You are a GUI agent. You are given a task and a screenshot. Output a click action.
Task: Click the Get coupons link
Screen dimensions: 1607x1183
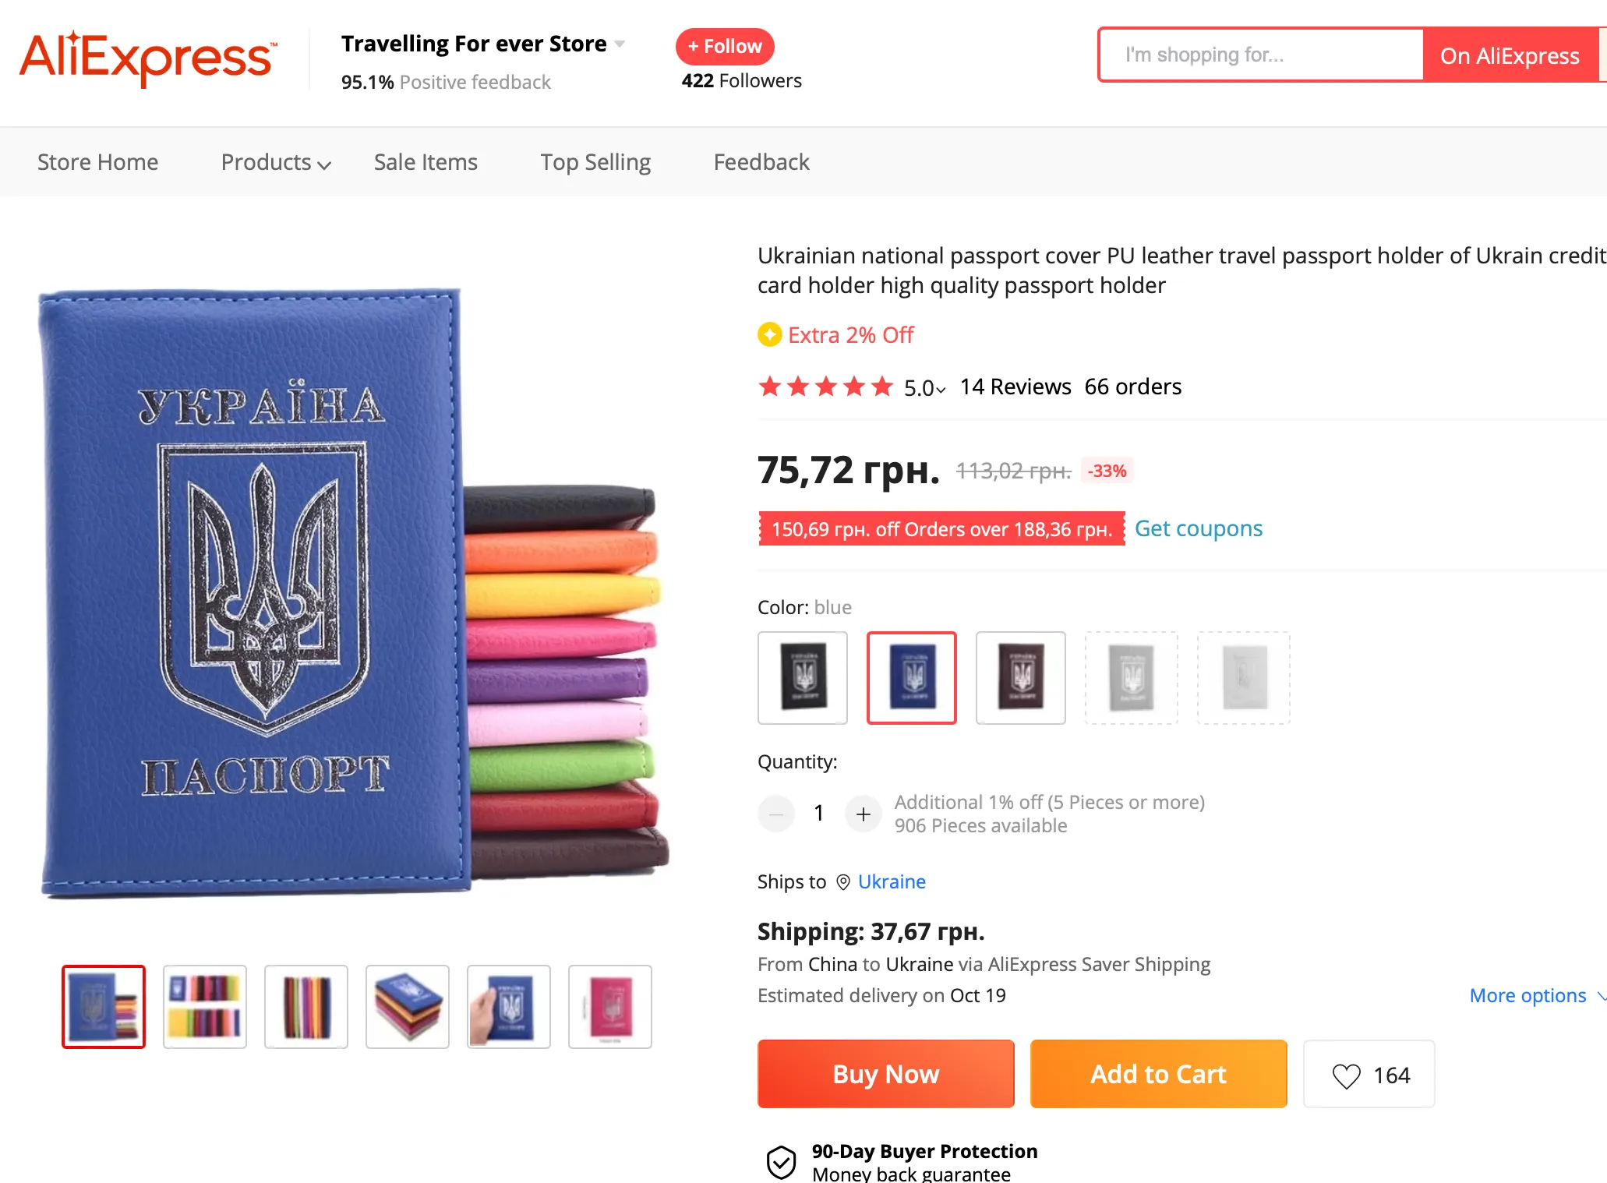(1198, 528)
